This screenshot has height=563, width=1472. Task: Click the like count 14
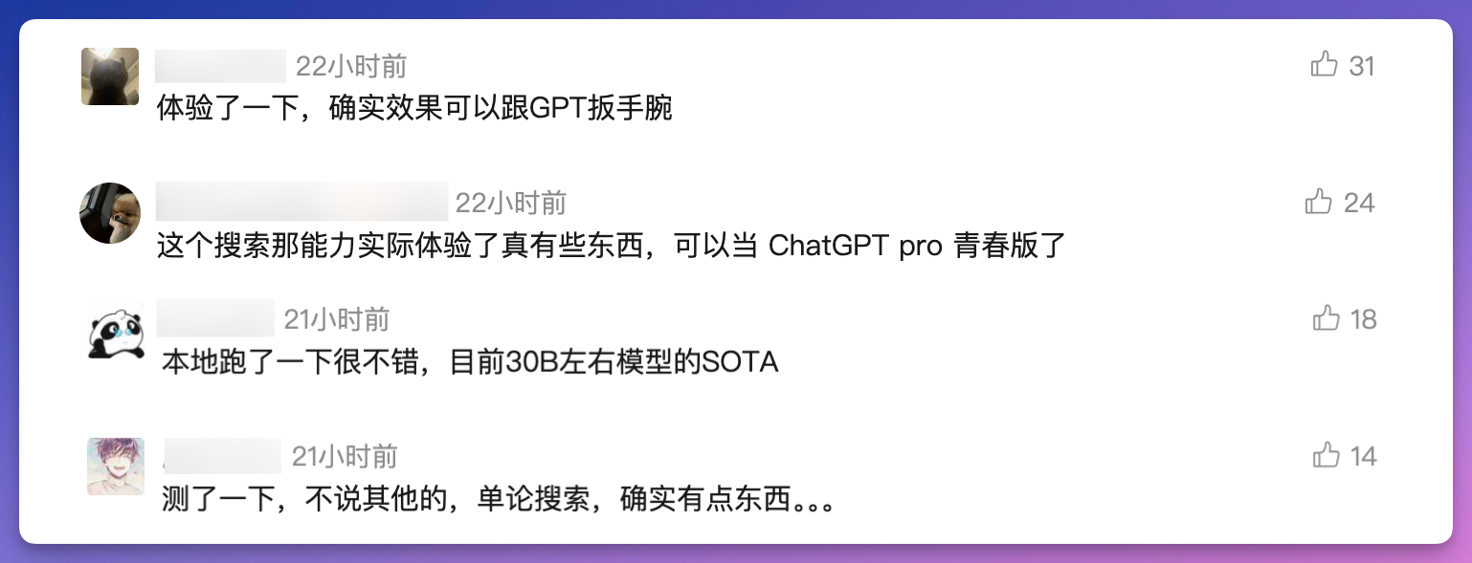[x=1363, y=456]
